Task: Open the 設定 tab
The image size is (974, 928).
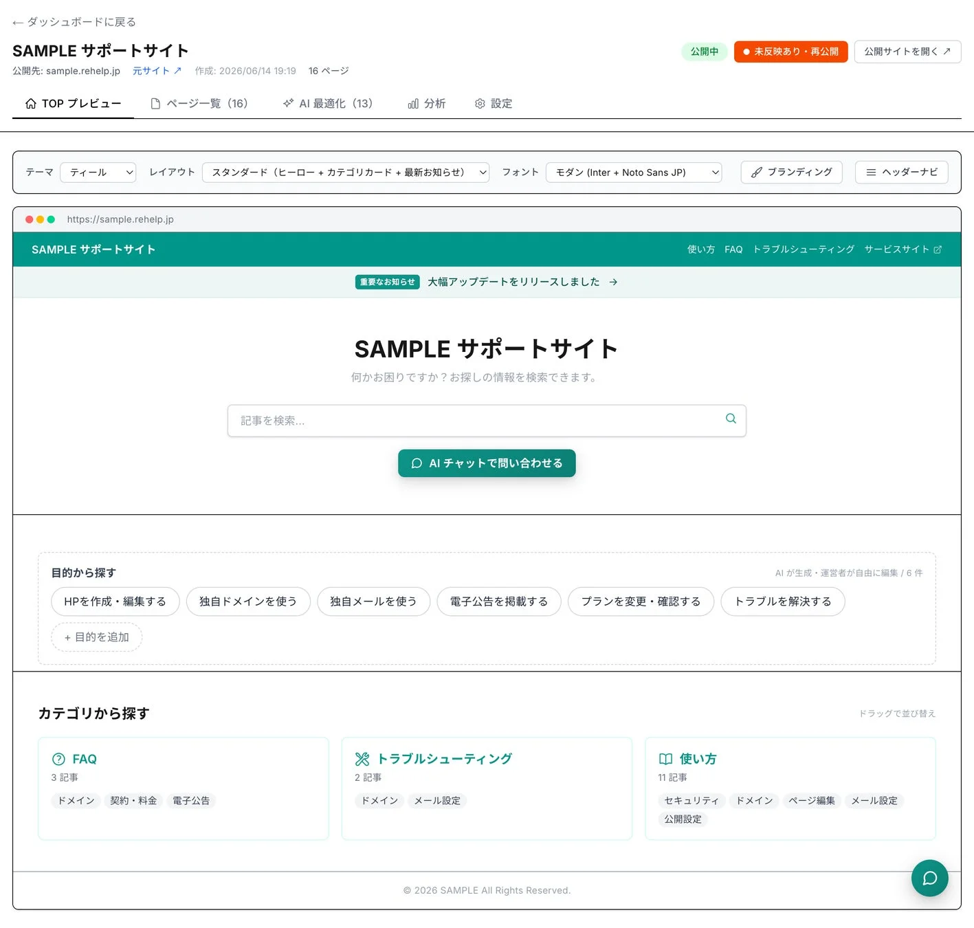Action: (x=494, y=104)
